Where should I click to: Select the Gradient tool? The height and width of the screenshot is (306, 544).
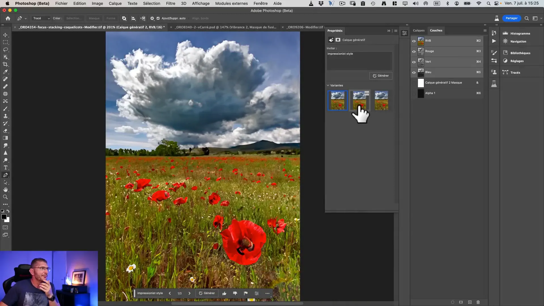(x=5, y=138)
